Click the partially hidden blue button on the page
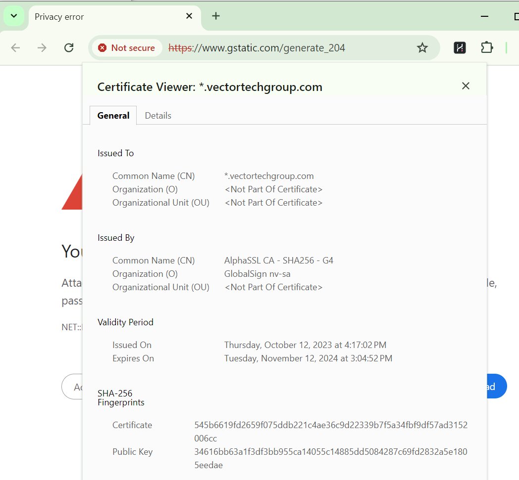519x480 pixels. pyautogui.click(x=497, y=386)
